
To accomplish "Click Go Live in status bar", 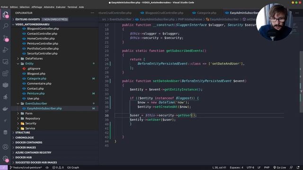I will point(279,168).
